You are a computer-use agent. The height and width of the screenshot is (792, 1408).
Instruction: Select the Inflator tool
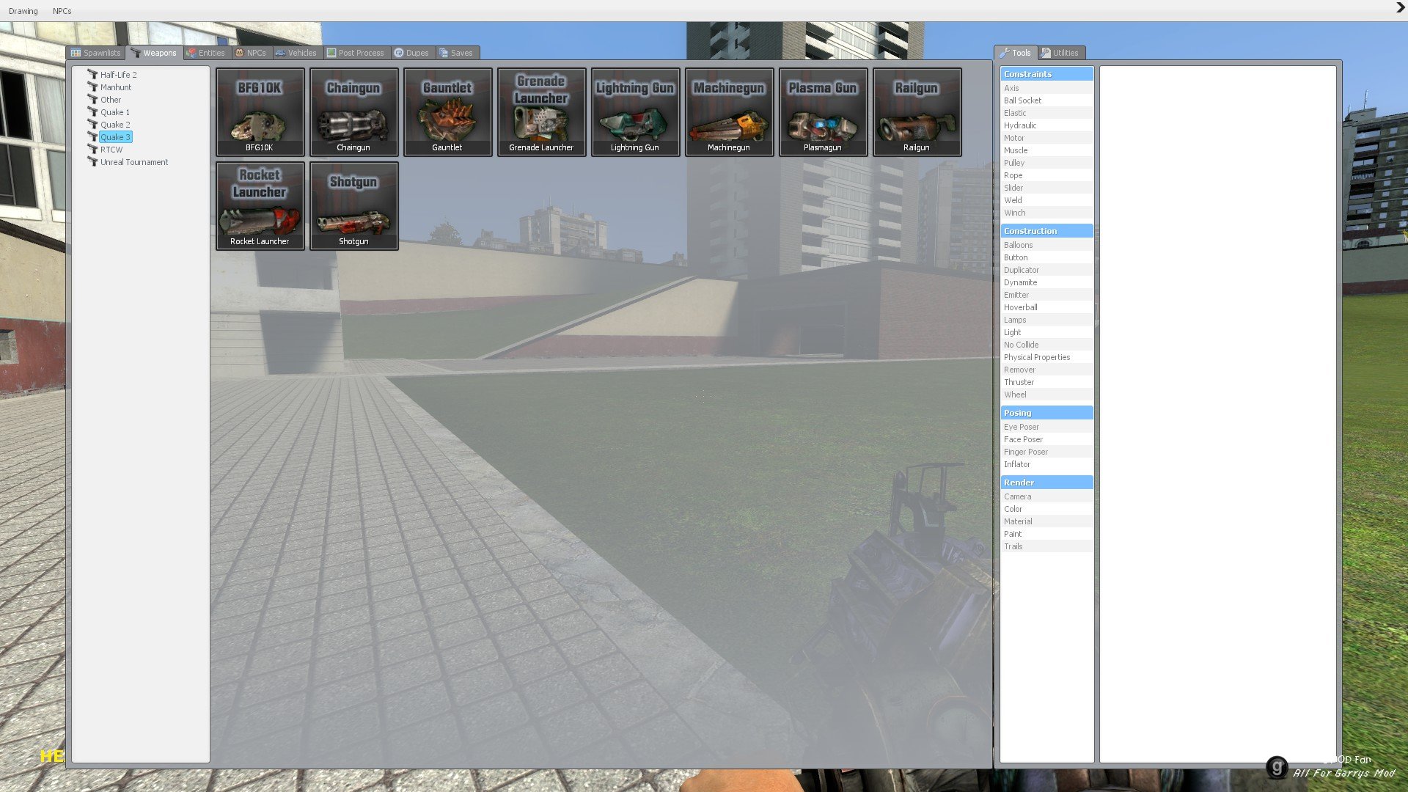point(1046,464)
